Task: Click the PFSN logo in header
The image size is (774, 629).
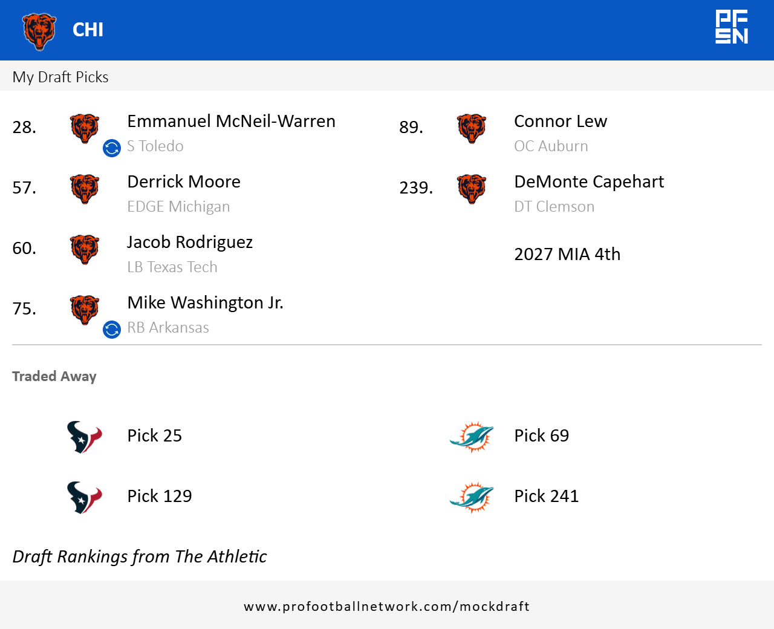Action: pos(732,27)
